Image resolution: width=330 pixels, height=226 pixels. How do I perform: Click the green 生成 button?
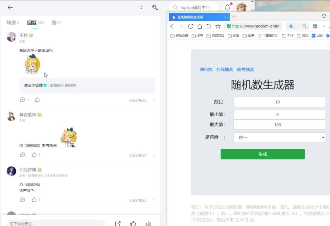tap(262, 154)
